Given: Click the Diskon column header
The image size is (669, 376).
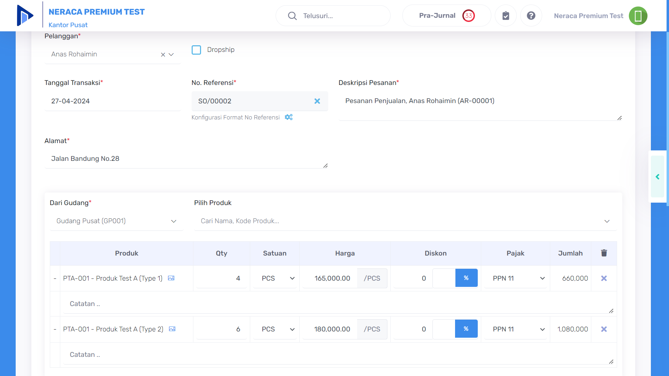Looking at the screenshot, I should (x=436, y=253).
